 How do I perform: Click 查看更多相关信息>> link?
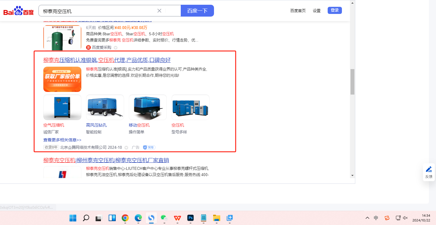pyautogui.click(x=62, y=140)
